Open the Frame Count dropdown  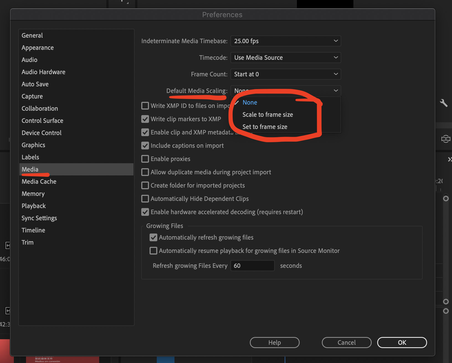286,74
